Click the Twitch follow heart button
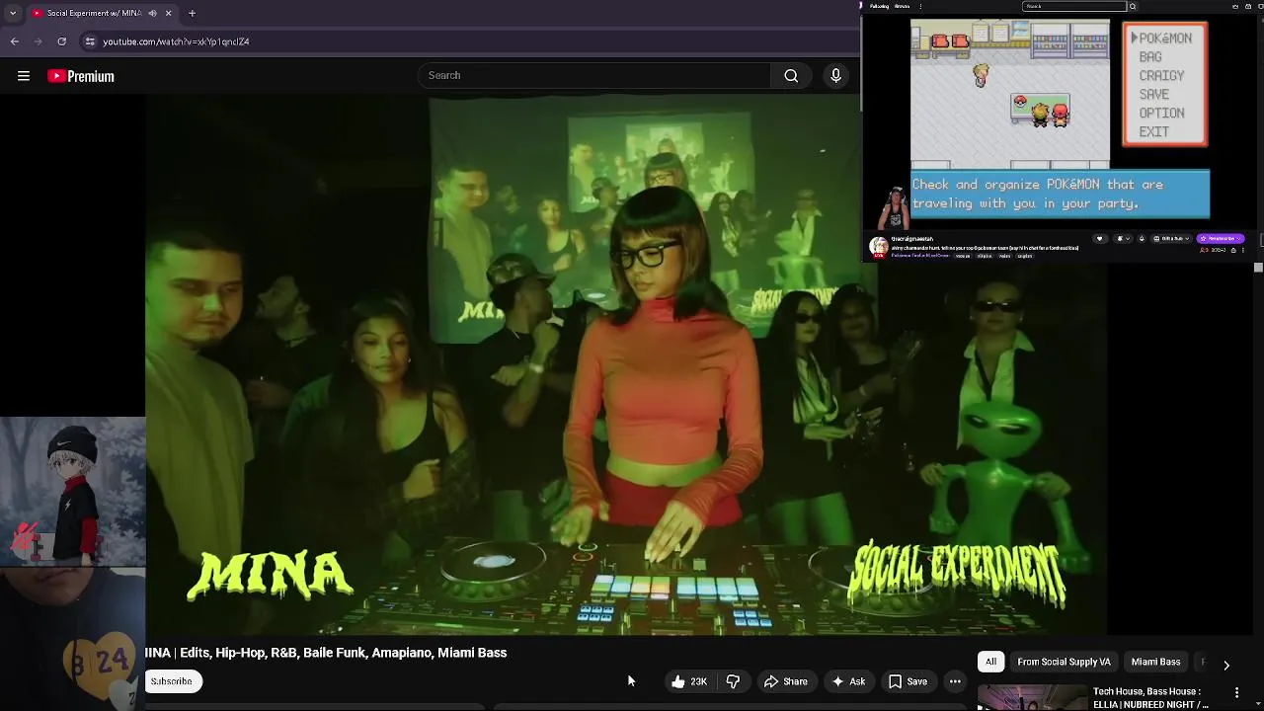The image size is (1264, 711). coord(1100,238)
